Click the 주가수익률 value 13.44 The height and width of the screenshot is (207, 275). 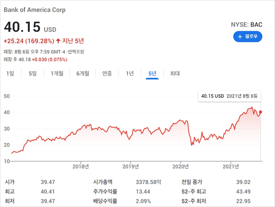tap(143, 191)
